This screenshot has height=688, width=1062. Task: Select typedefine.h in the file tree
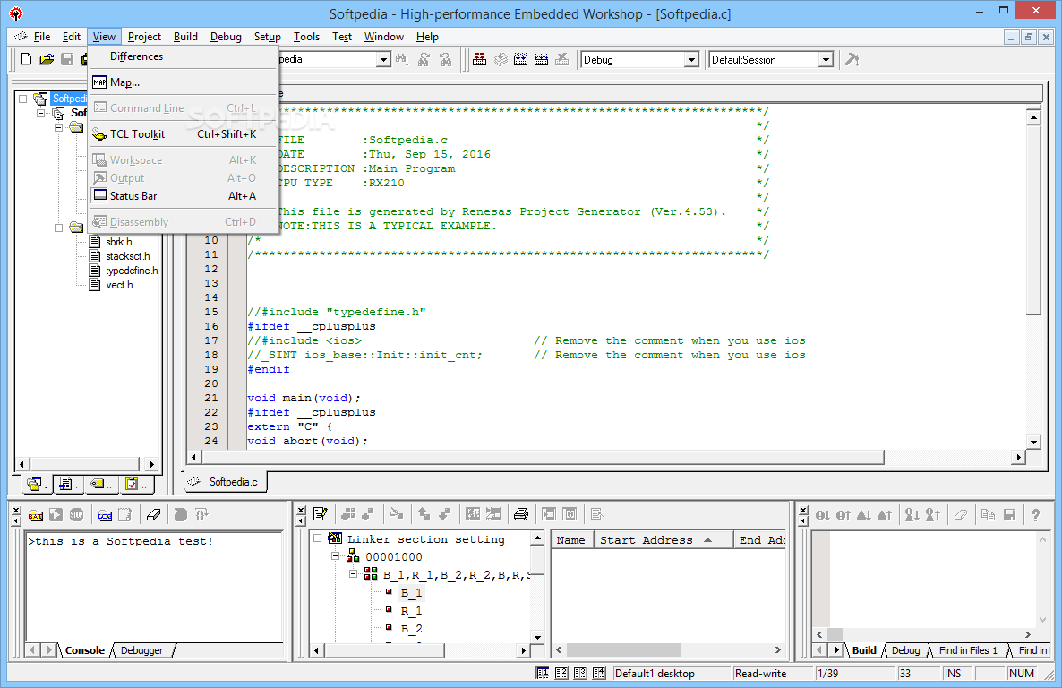click(132, 271)
